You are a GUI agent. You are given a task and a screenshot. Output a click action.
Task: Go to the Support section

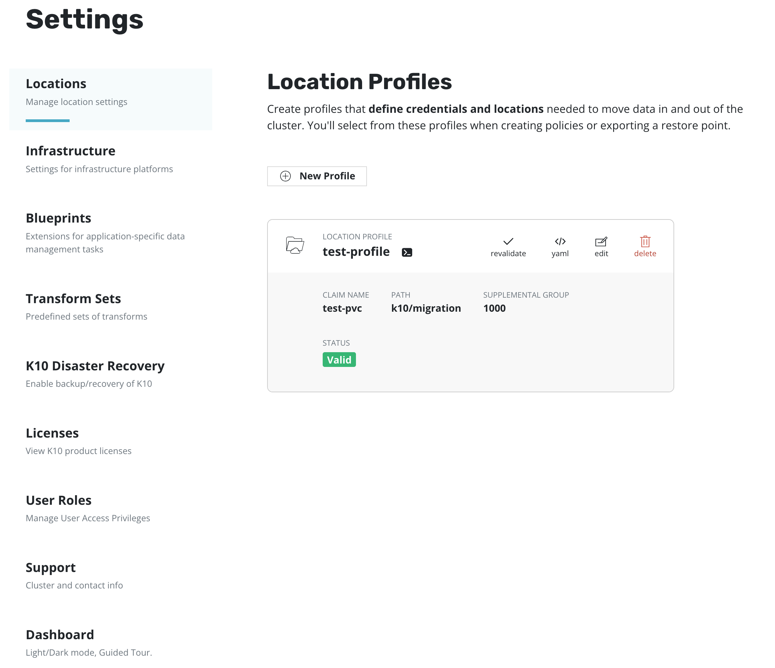tap(51, 568)
